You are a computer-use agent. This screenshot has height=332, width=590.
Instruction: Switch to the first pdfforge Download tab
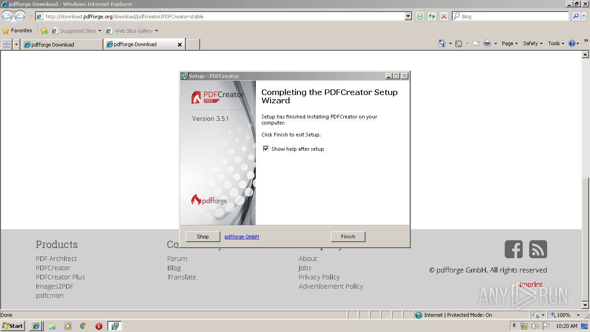(62, 45)
